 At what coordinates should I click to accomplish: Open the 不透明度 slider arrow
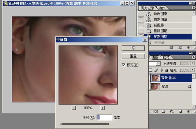click(193, 63)
